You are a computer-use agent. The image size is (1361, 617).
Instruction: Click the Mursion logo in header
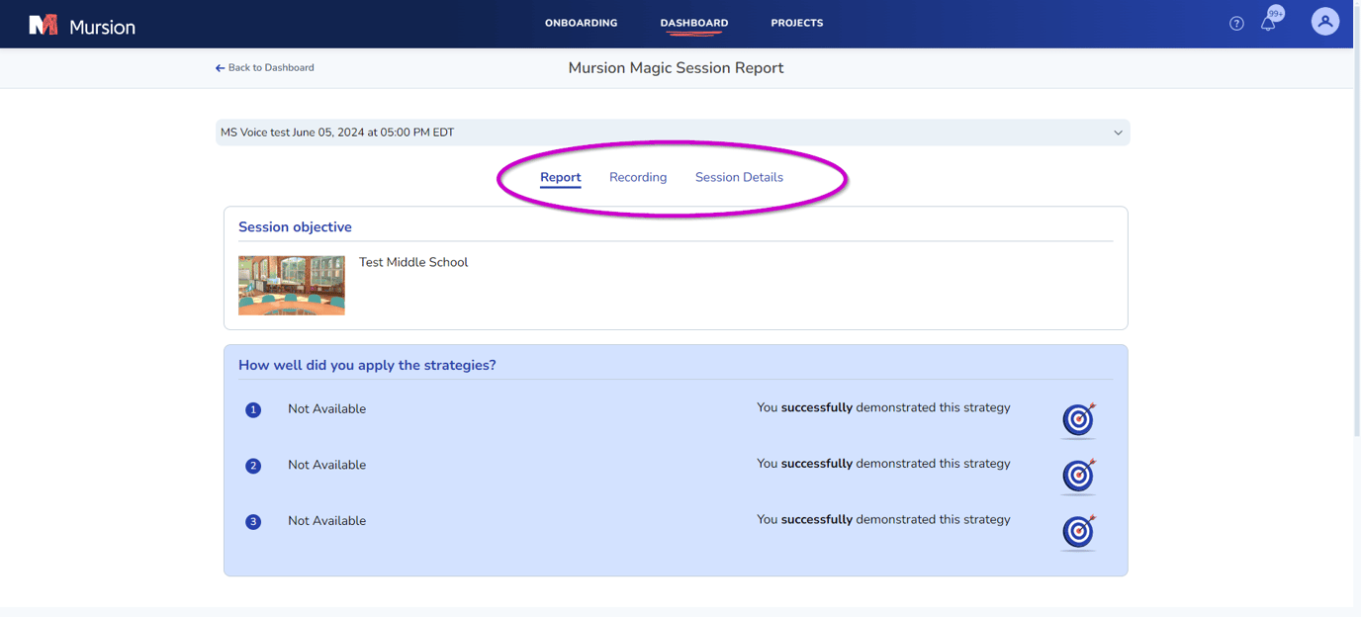[x=82, y=26]
